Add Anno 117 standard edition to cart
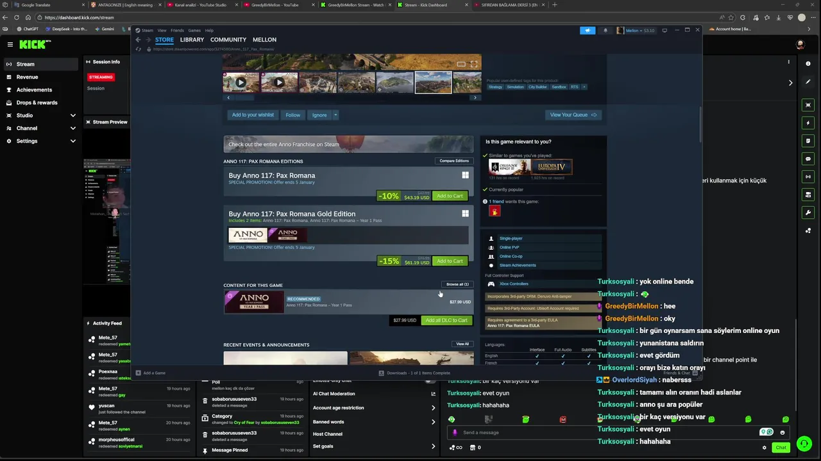Image resolution: width=821 pixels, height=461 pixels. pos(450,196)
